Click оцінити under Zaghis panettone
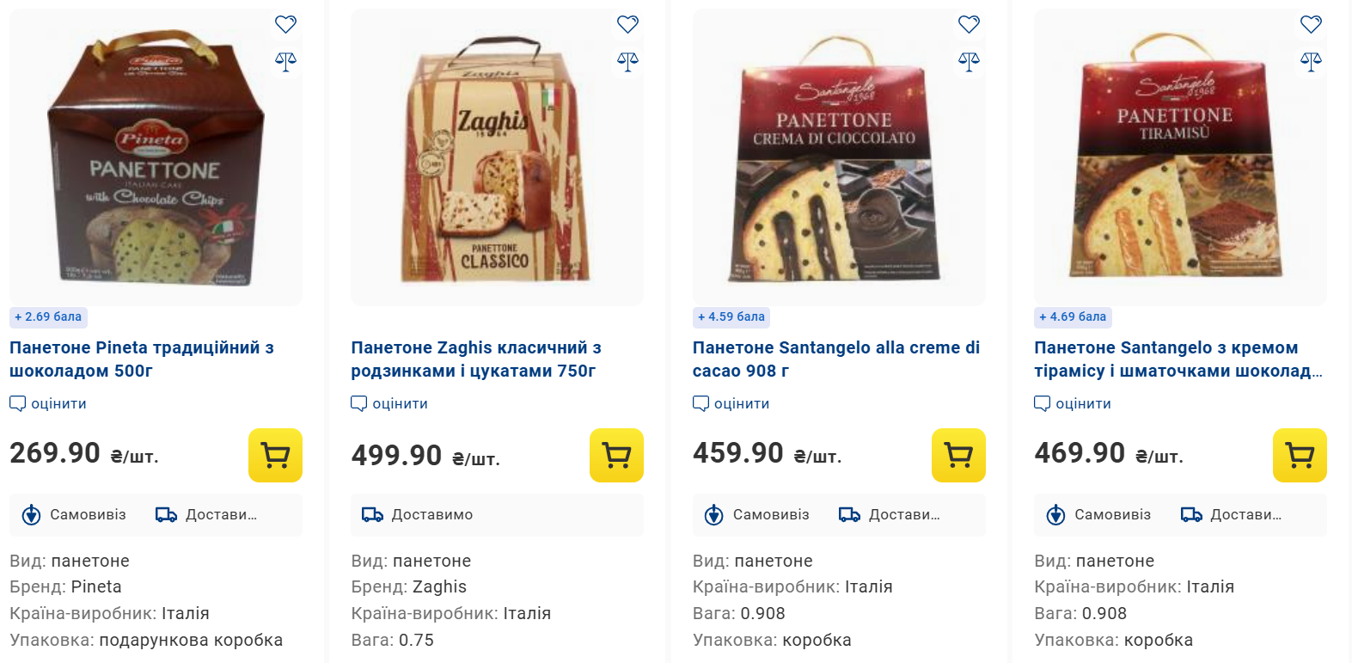 click(390, 403)
